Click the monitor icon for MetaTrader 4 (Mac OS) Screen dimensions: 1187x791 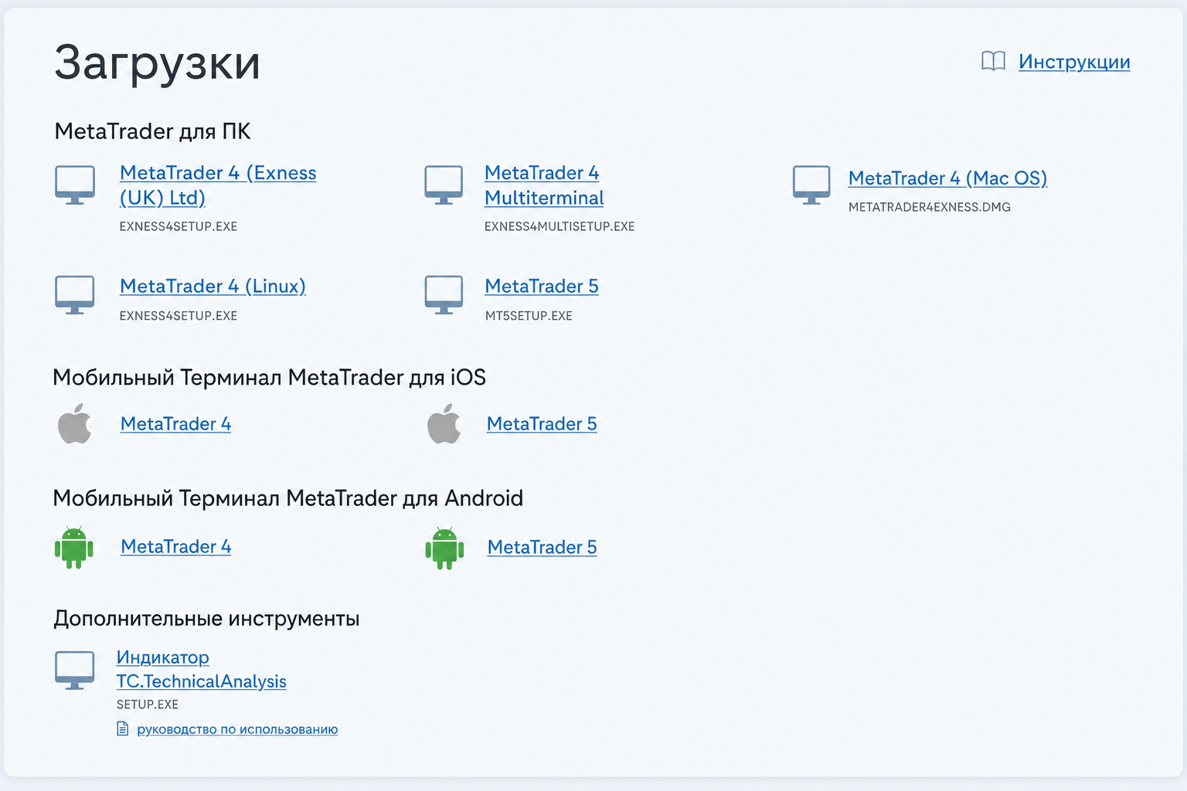click(811, 185)
